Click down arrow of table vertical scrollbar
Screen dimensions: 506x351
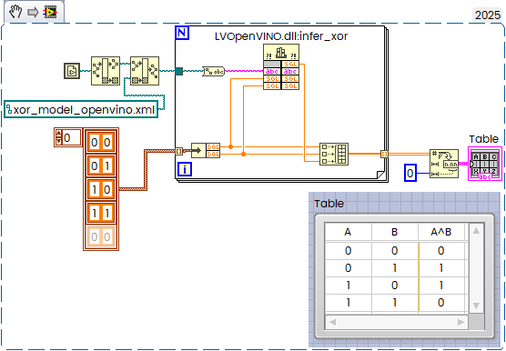click(476, 306)
